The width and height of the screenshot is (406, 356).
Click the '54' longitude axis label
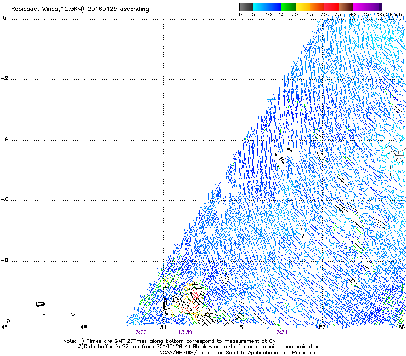243,328
